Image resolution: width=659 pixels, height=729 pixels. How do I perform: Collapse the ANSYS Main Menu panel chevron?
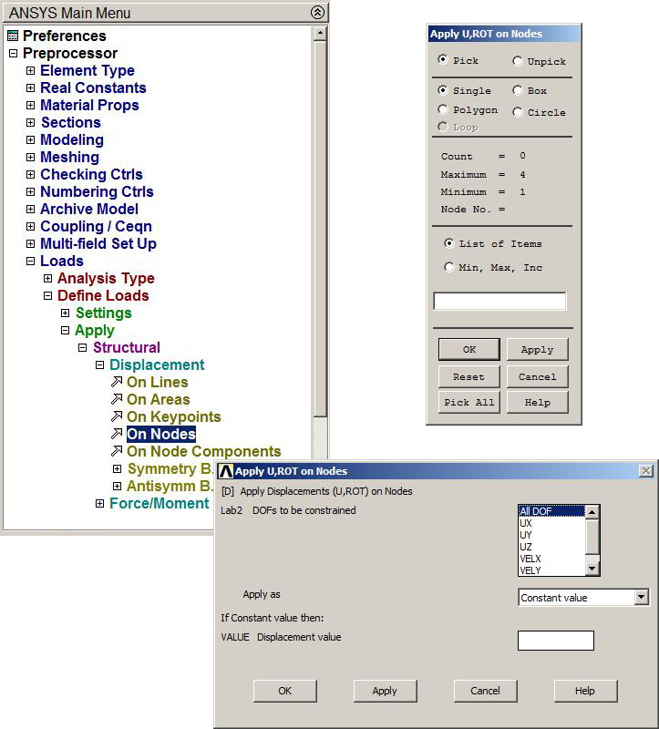(x=316, y=12)
